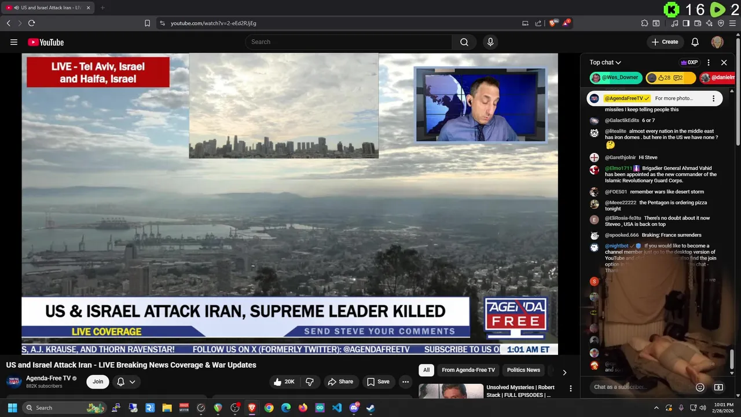Click Brave Shields lion icon in address bar
Image resolution: width=741 pixels, height=417 pixels.
(x=553, y=23)
